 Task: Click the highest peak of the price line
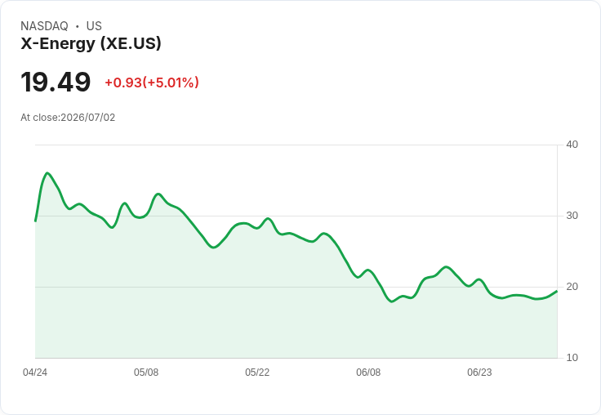pos(47,173)
